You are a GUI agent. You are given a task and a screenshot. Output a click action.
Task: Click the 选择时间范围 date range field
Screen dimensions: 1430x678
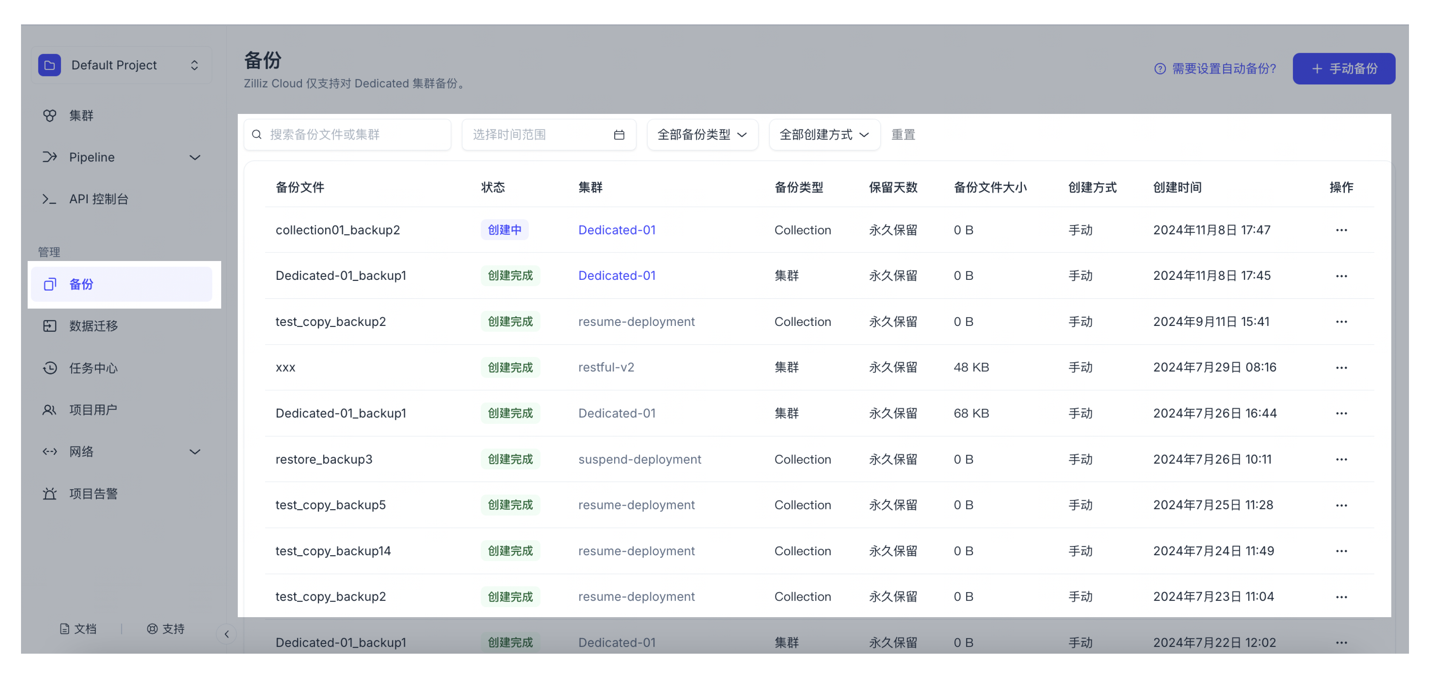point(549,134)
